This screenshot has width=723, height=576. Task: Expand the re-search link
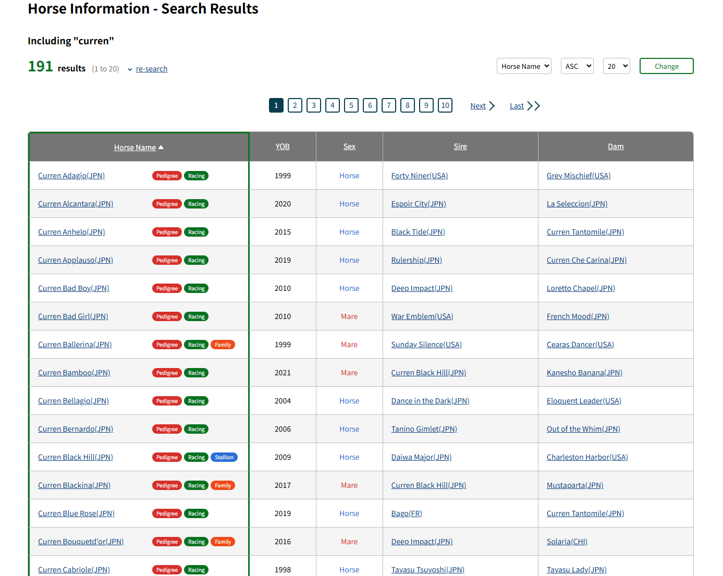click(151, 69)
